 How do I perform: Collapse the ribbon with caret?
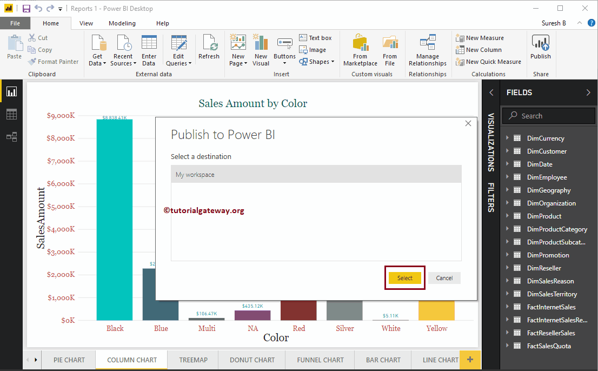(579, 23)
